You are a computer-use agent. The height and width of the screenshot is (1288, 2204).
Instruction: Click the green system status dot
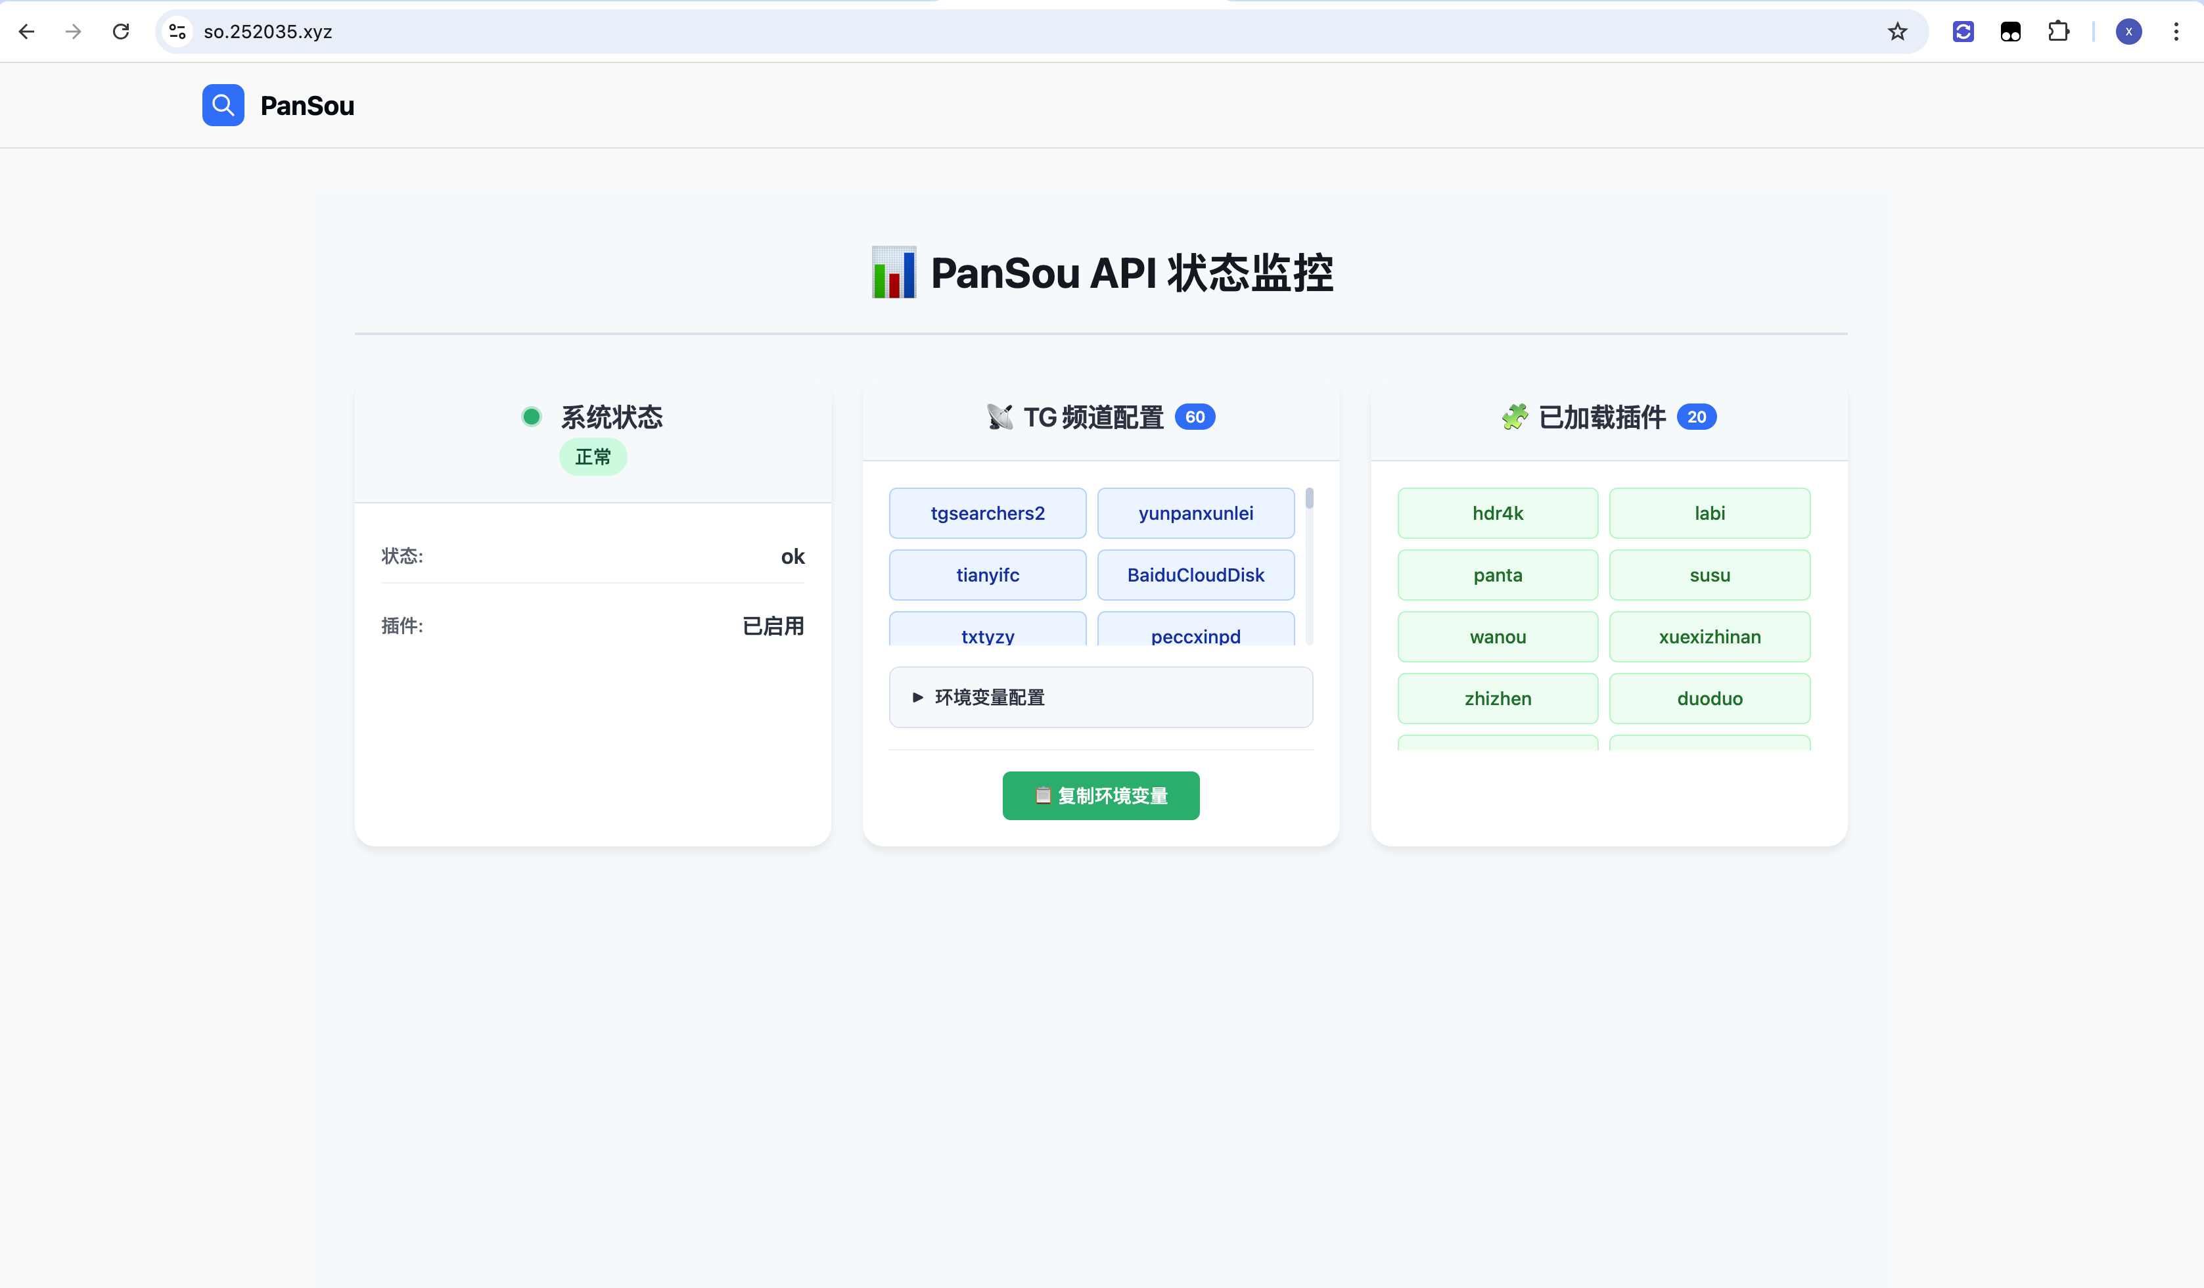pos(531,416)
